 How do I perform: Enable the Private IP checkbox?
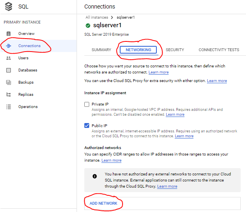87,104
